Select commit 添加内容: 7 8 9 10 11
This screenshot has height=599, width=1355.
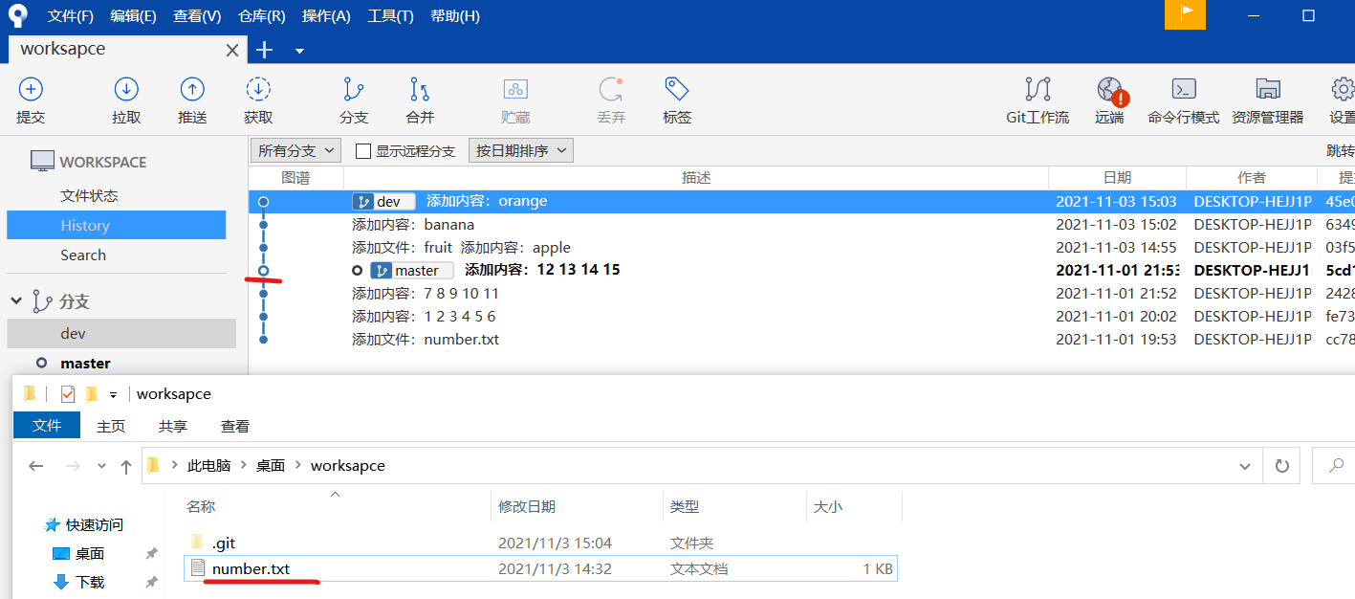(801, 293)
